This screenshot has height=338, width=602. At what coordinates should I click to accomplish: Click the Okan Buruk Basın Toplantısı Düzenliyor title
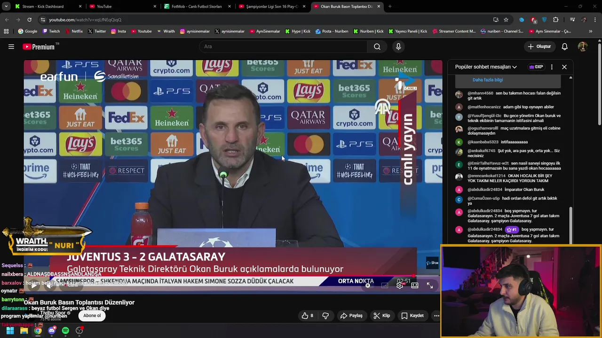[79, 302]
